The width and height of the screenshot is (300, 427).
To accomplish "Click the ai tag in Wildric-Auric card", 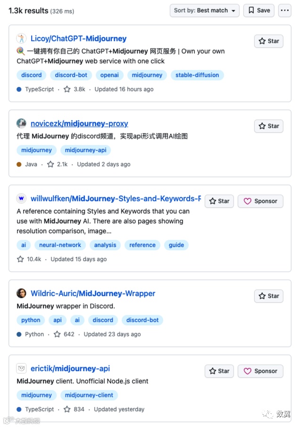I will click(x=77, y=320).
